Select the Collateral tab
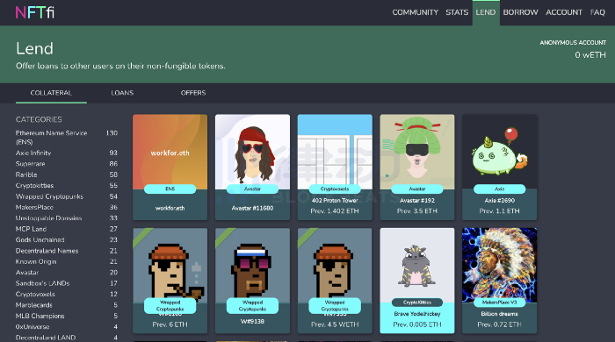Screen dimensions: 615x342 (x=51, y=93)
